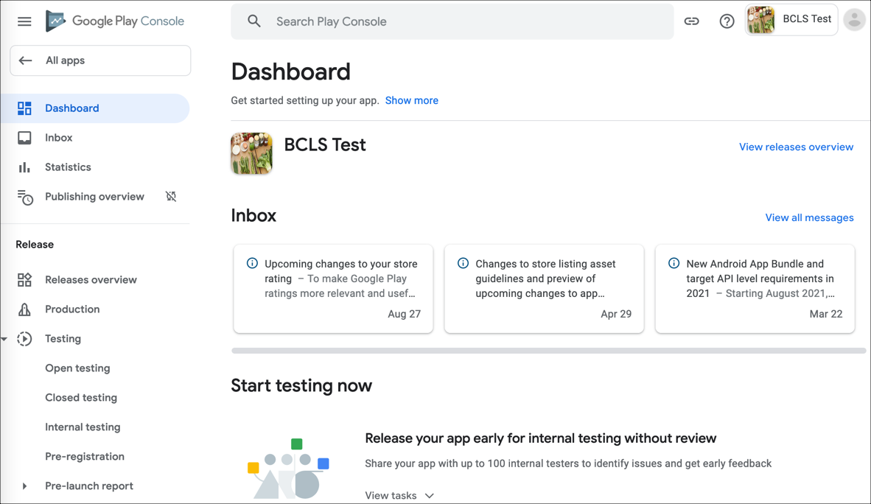Viewport: 871px width, 504px height.
Task: Click the Production icon in sidebar
Action: (24, 309)
